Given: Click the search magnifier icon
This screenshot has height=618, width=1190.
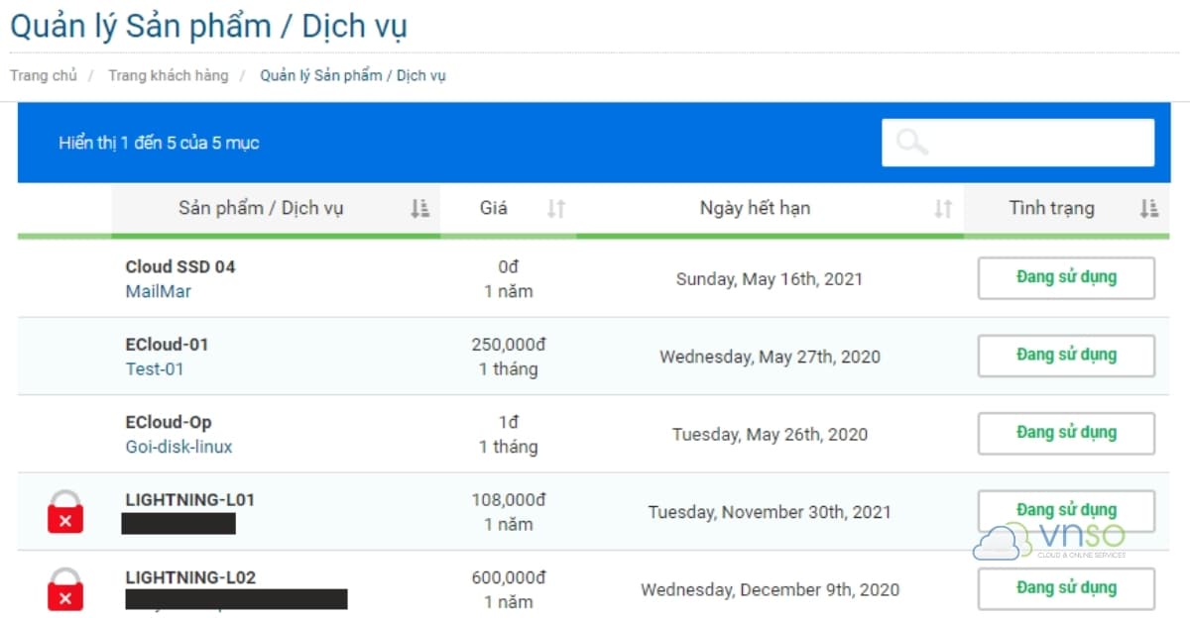Looking at the screenshot, I should [x=911, y=142].
